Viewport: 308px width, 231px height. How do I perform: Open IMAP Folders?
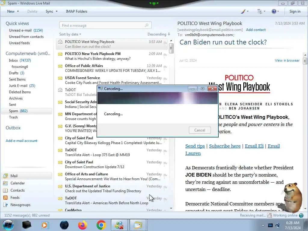76,11
